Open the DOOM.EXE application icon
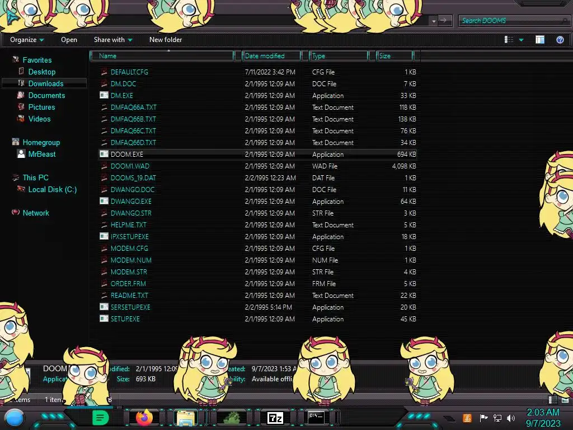Screen dimensions: 573x430 104,154
